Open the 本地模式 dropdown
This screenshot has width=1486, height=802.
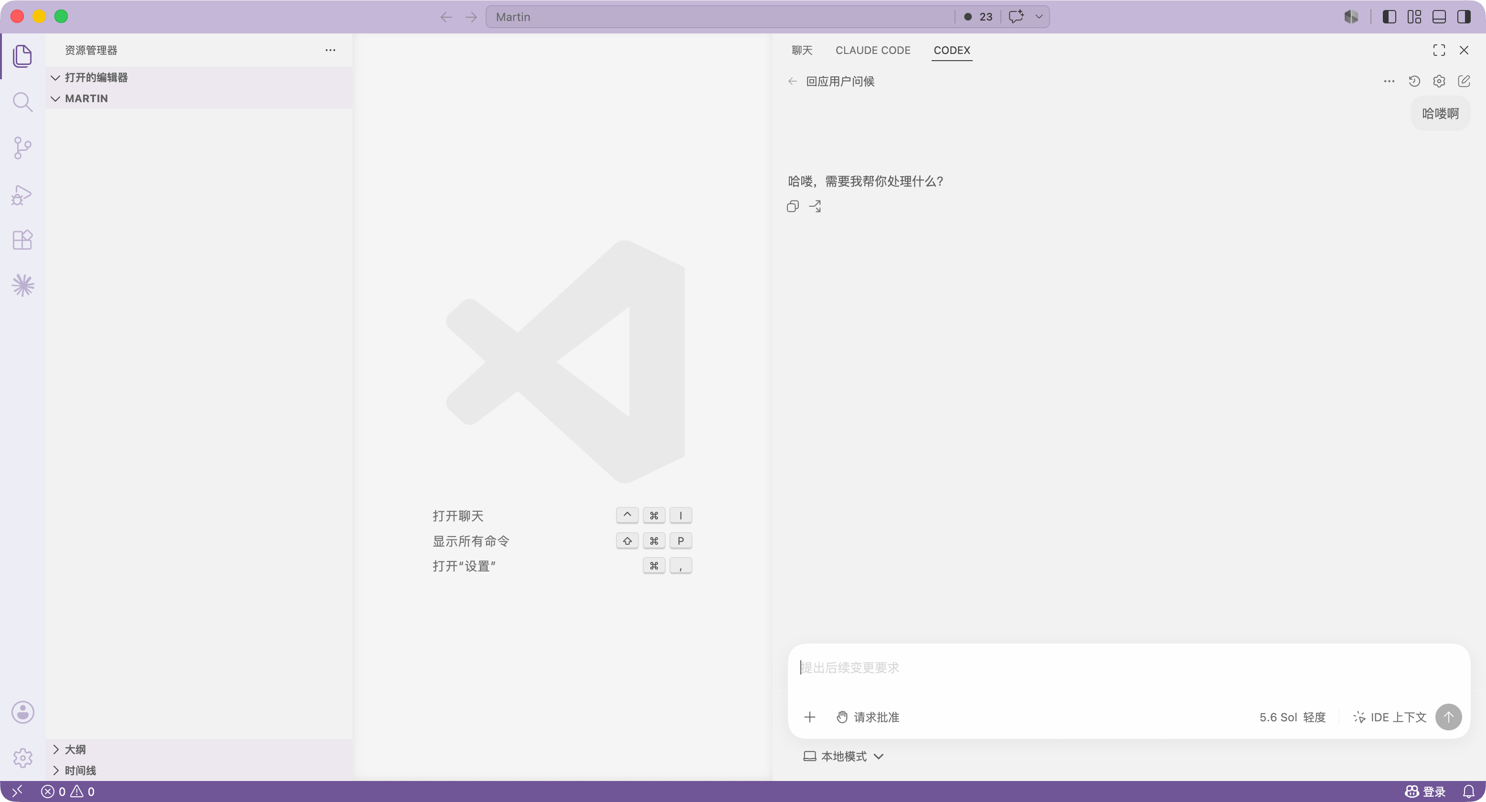point(843,756)
